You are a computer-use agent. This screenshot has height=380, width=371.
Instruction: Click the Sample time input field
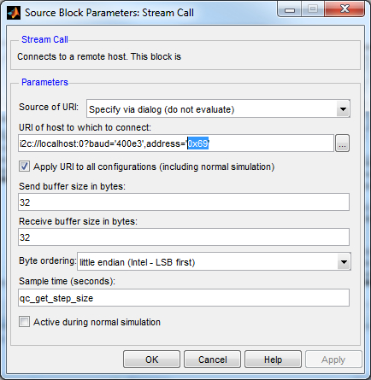(x=184, y=298)
